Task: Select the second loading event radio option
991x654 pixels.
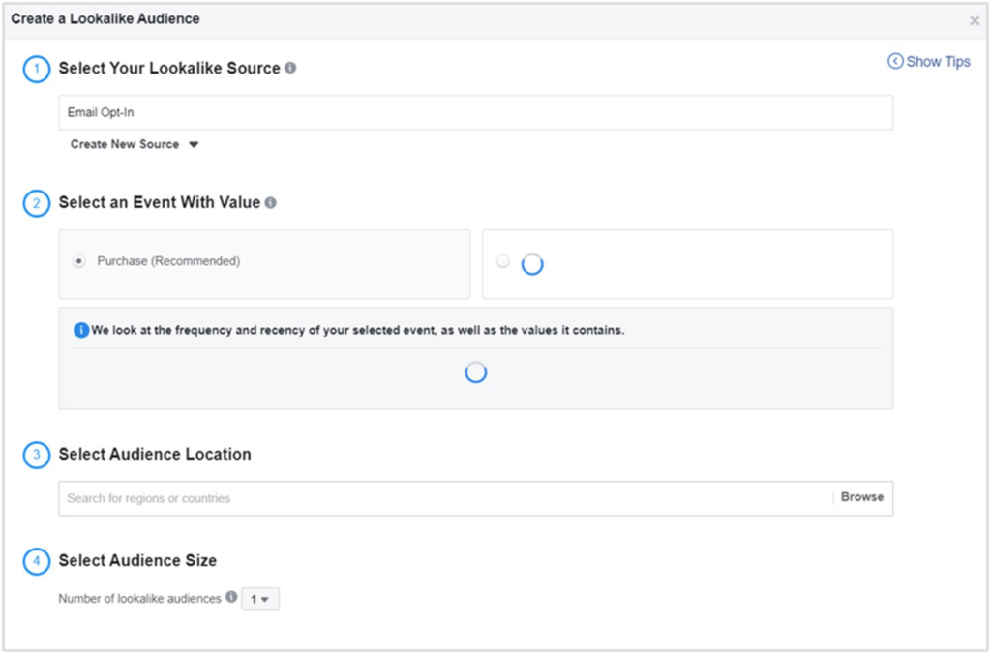Action: tap(502, 261)
